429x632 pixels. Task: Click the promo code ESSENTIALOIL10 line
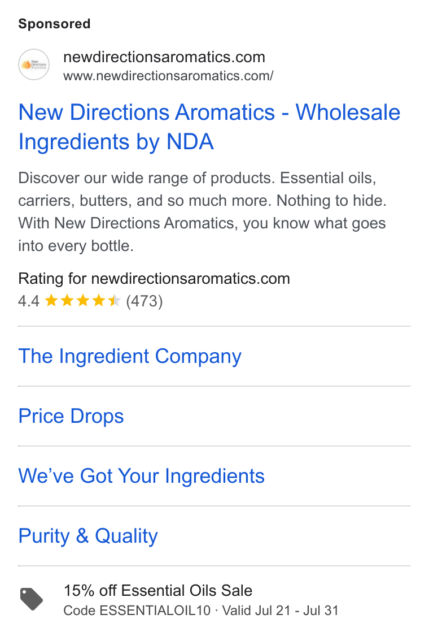coord(201,610)
